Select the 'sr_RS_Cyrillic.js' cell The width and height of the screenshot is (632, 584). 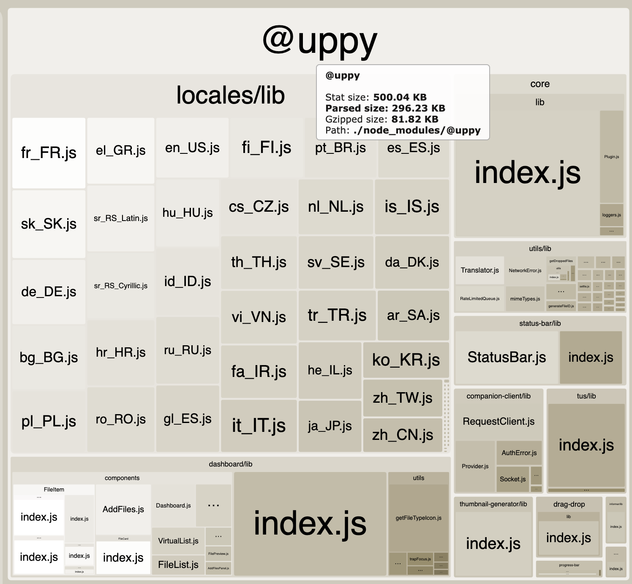[120, 286]
